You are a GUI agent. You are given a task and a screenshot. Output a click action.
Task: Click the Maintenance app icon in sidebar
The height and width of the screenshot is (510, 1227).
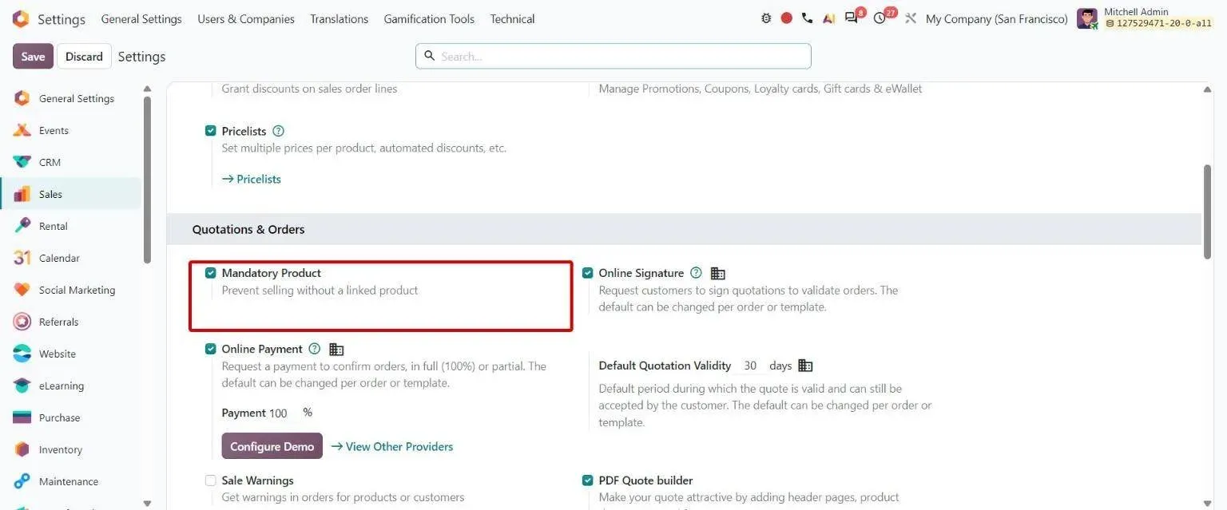coord(22,481)
